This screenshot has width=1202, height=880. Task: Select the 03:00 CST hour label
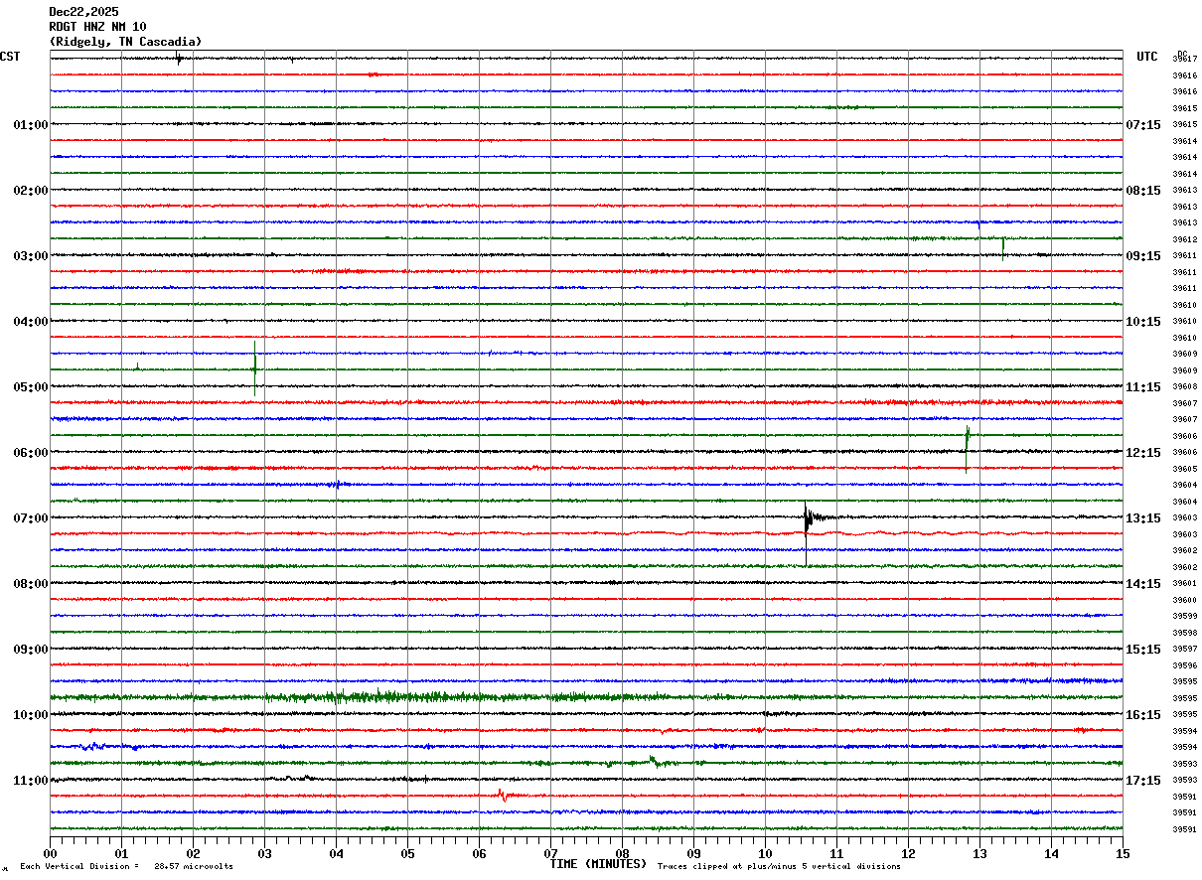click(30, 256)
